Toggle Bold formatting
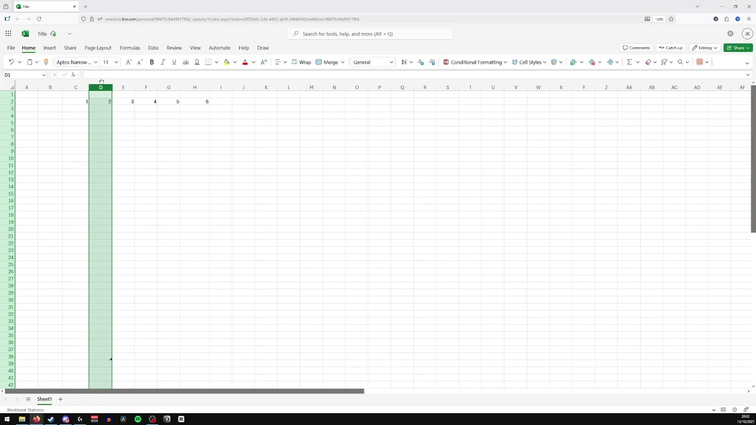The height and width of the screenshot is (425, 756). click(152, 62)
